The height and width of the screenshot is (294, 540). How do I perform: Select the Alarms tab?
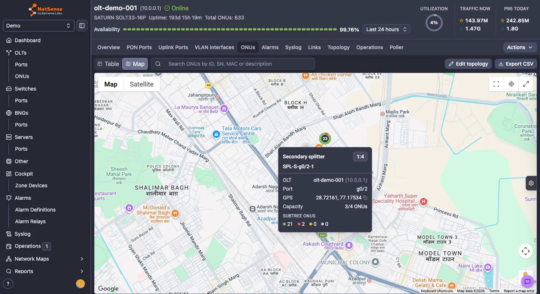pyautogui.click(x=270, y=47)
